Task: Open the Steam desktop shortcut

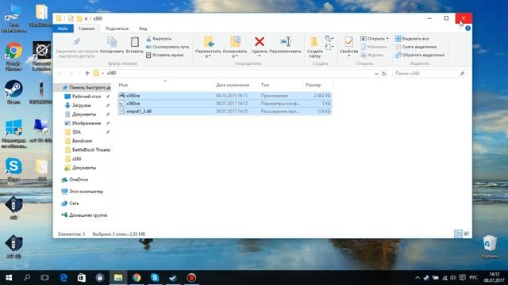Action: [13, 92]
